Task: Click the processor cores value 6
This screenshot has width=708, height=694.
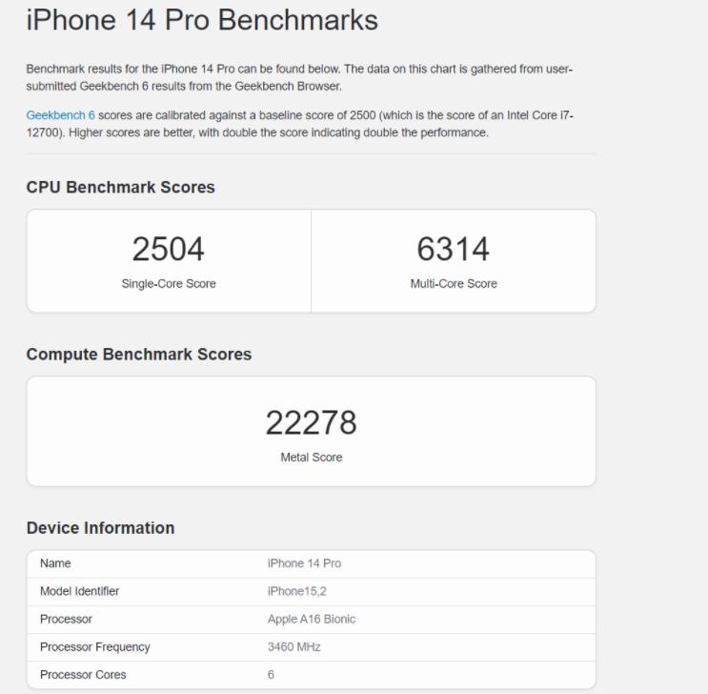Action: pos(272,675)
